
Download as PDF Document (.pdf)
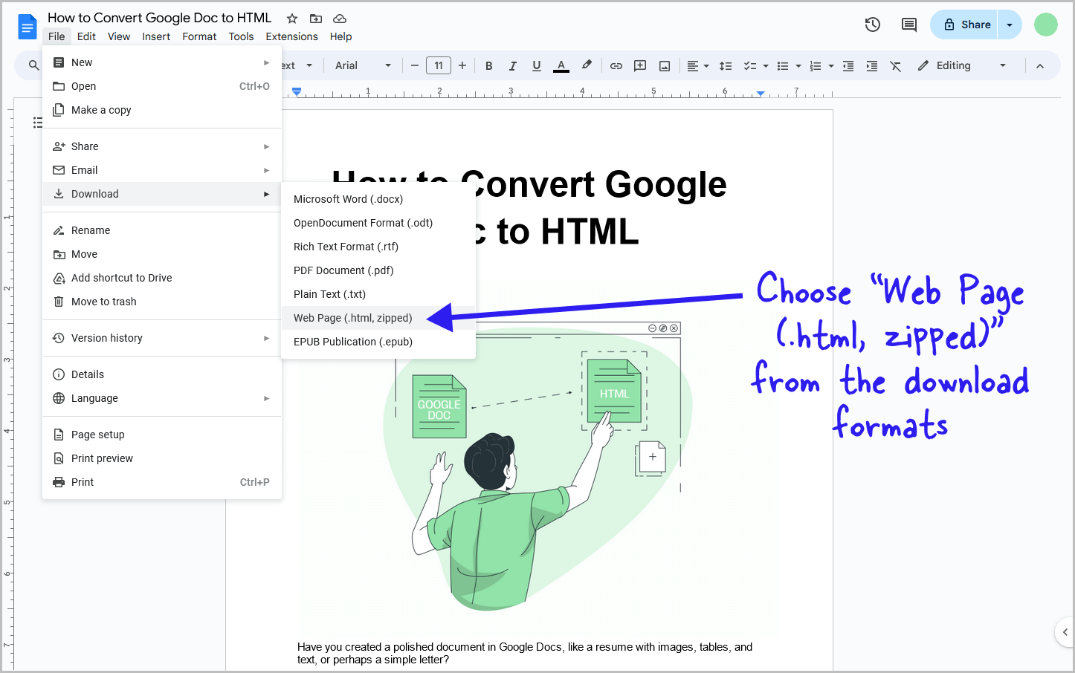click(x=378, y=270)
